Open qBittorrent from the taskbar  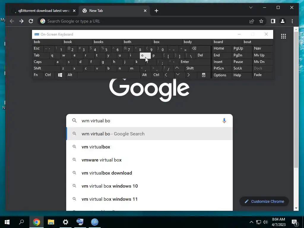[95, 222]
